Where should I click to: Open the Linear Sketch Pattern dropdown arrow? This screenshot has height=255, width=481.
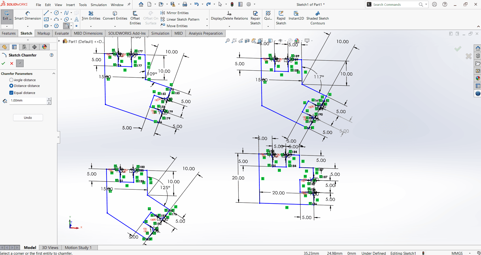[x=207, y=19]
